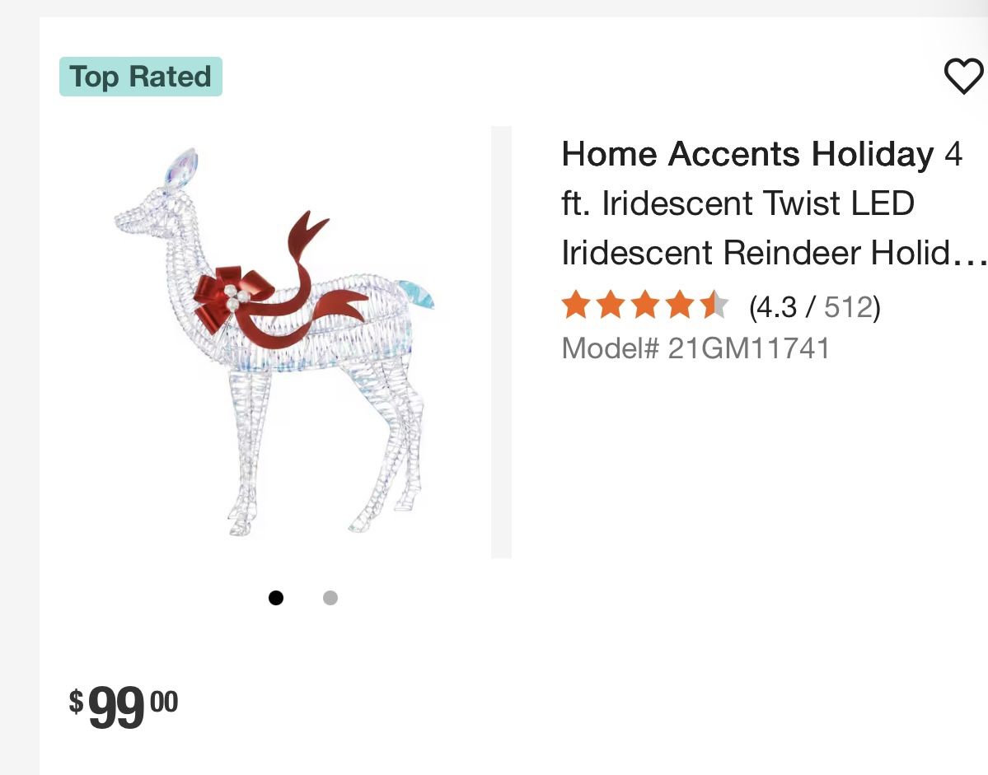Click the third star in the rating row

(x=644, y=305)
